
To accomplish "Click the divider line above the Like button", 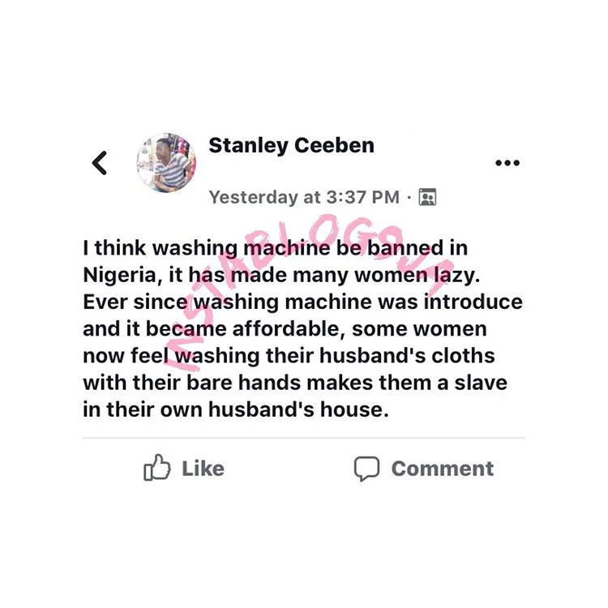I will 304,438.
